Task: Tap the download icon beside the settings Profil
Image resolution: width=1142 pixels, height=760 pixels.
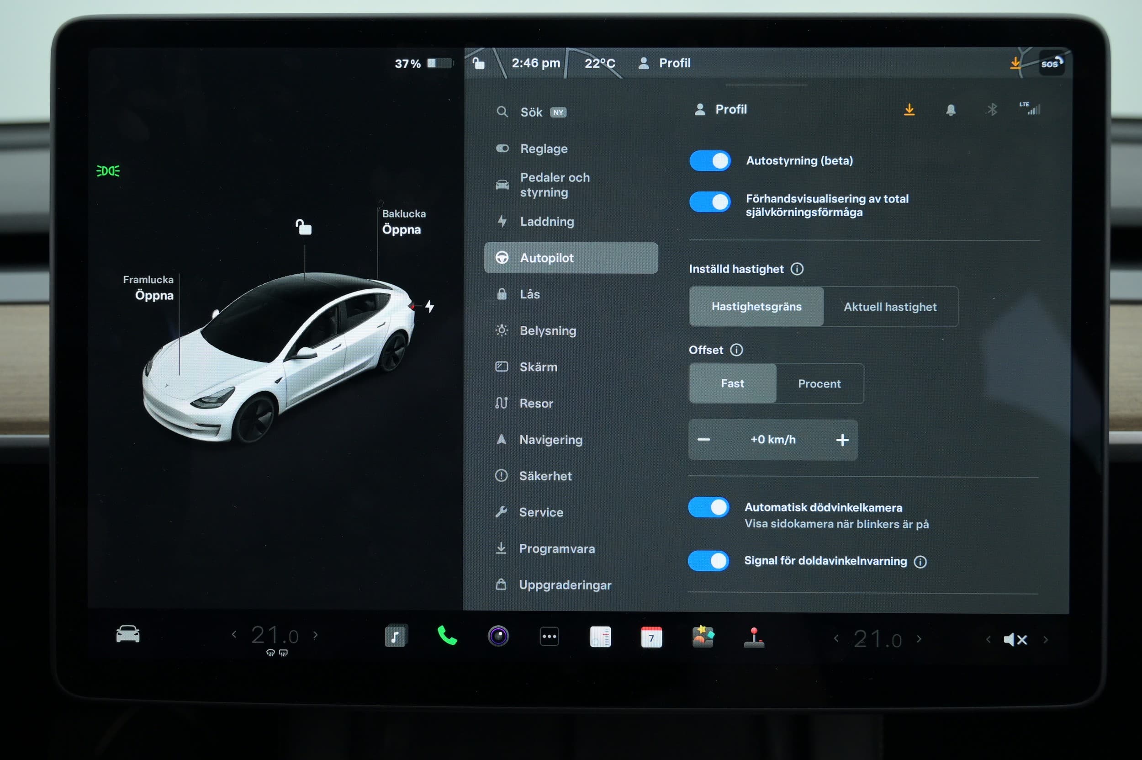Action: point(909,110)
